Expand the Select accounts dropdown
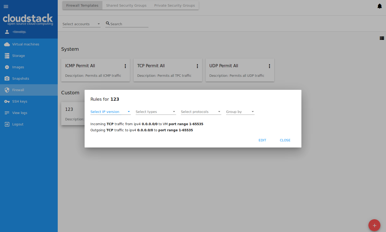Viewport: 386px width, 232px height. 81,24
